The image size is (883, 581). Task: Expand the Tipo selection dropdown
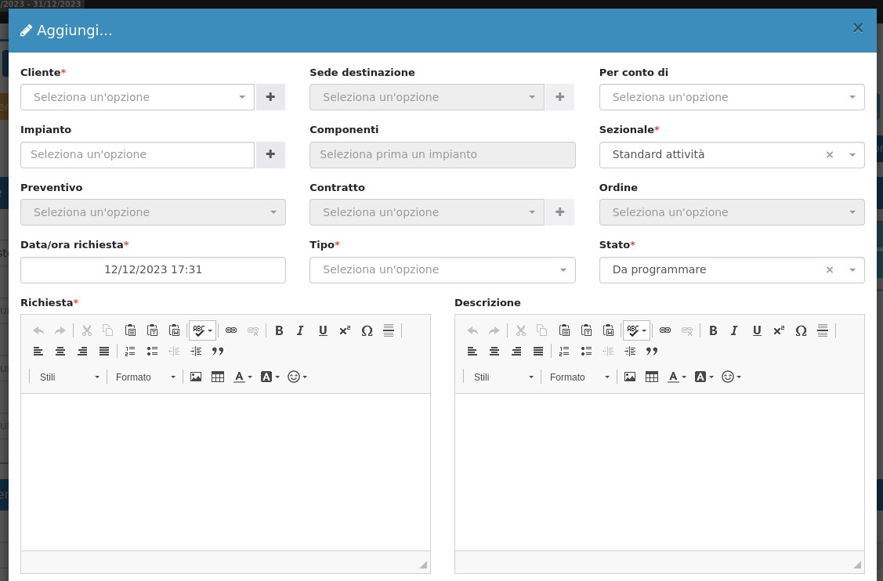click(x=442, y=270)
